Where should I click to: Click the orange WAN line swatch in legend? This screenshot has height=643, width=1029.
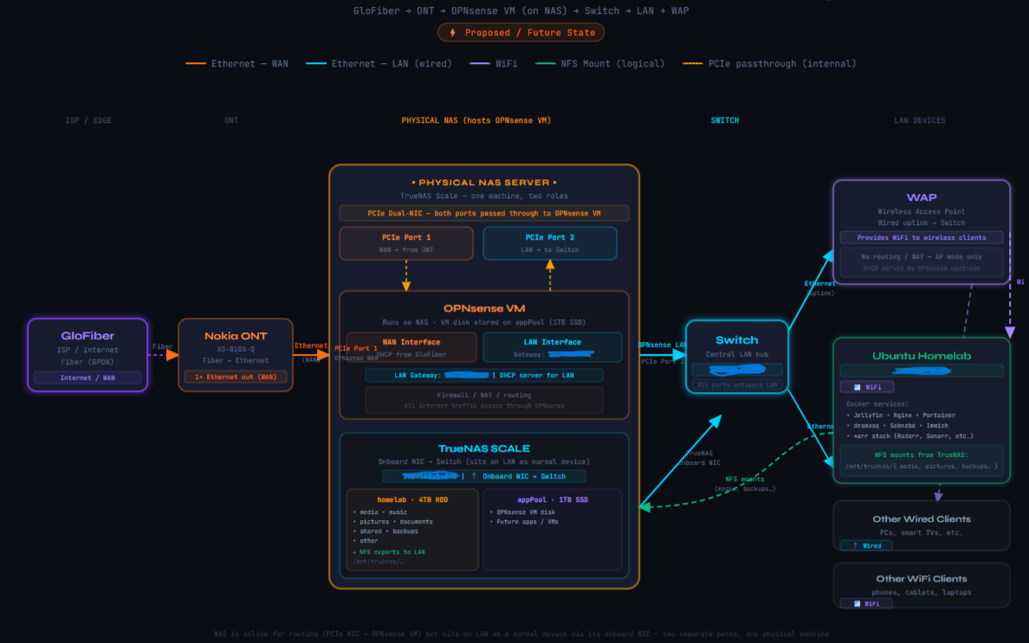click(x=196, y=63)
